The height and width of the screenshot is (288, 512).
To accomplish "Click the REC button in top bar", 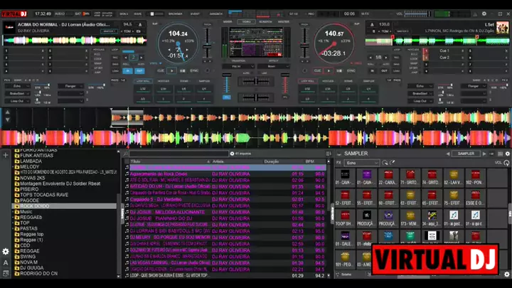I will (x=310, y=14).
